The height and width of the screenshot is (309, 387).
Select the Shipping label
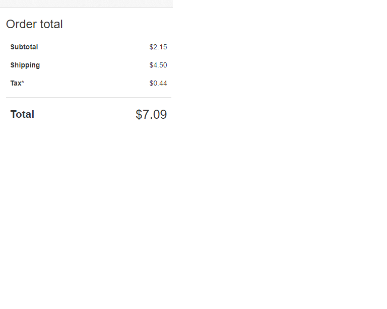point(25,65)
